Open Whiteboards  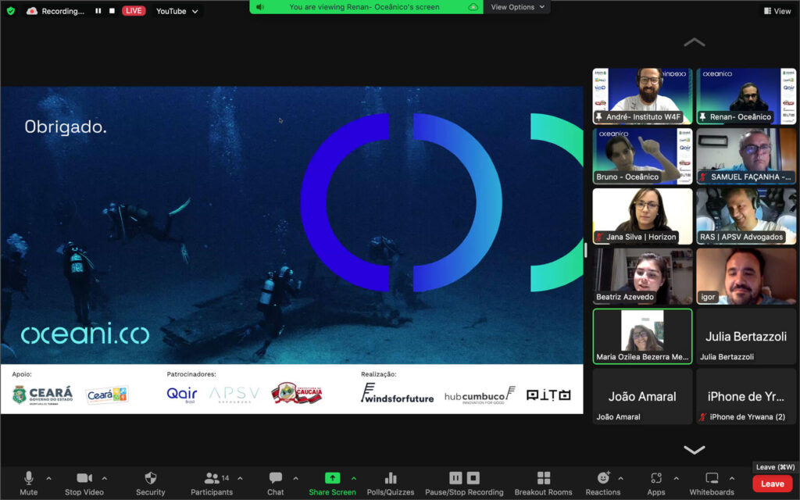712,482
